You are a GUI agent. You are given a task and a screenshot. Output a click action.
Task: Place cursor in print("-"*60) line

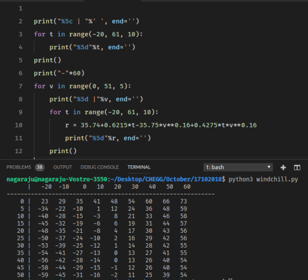pyautogui.click(x=59, y=74)
